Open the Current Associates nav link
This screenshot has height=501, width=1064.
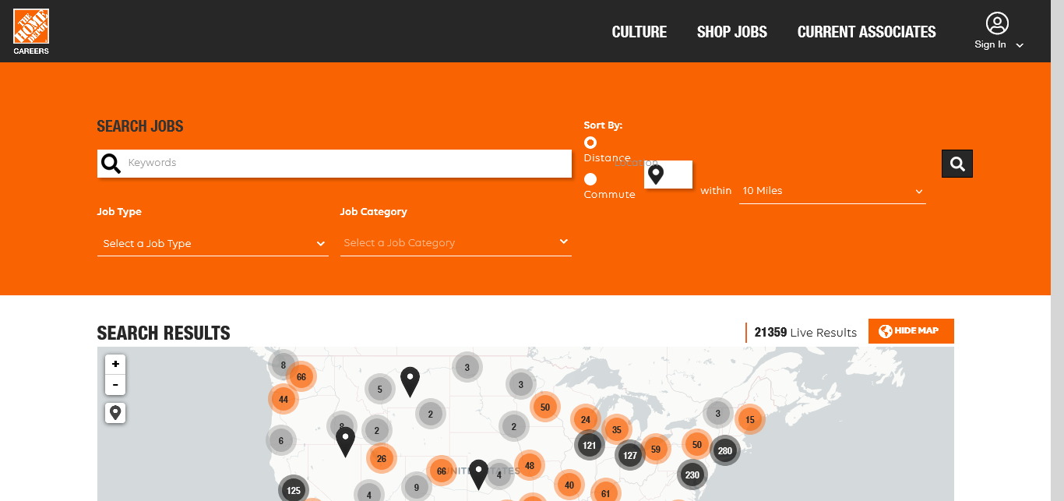pyautogui.click(x=866, y=32)
